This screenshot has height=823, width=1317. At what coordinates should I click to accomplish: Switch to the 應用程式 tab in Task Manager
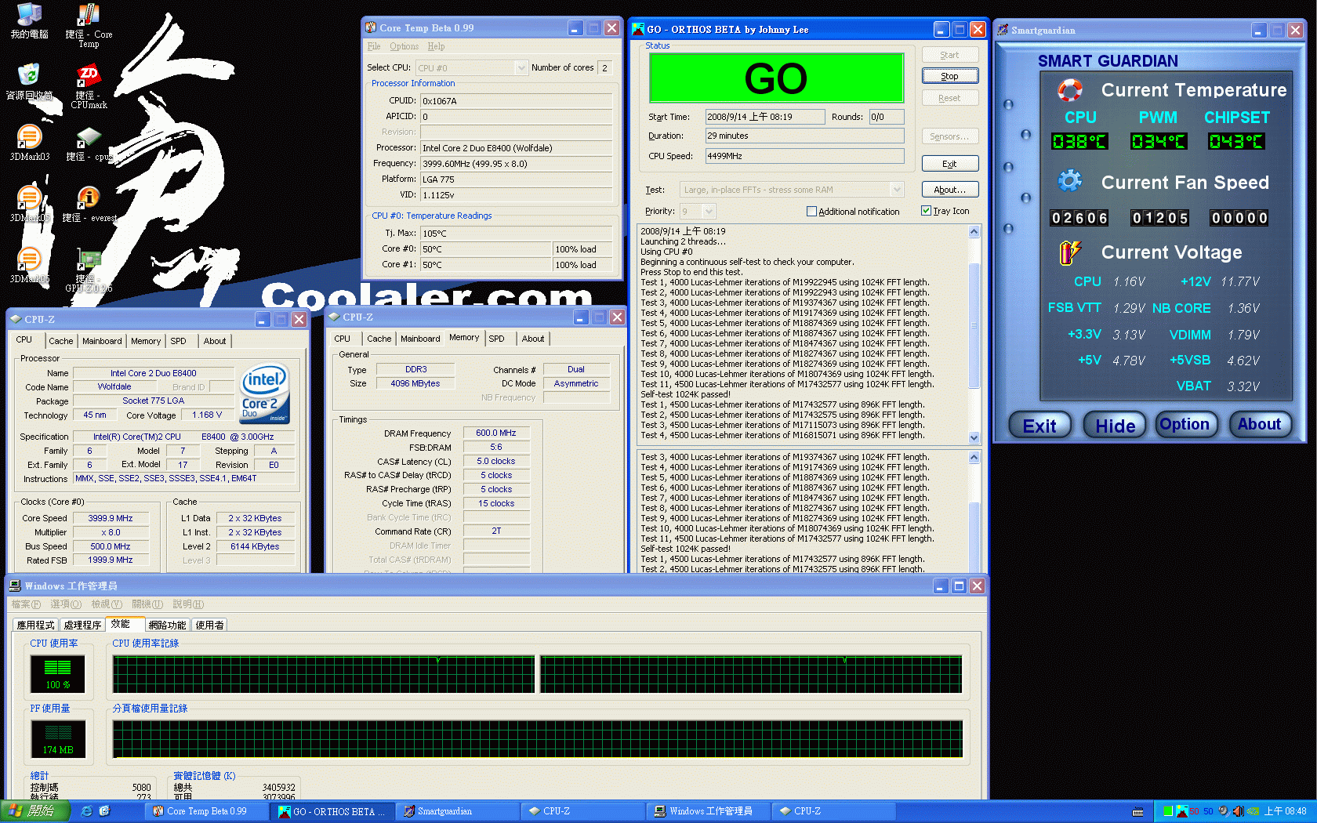pos(36,625)
